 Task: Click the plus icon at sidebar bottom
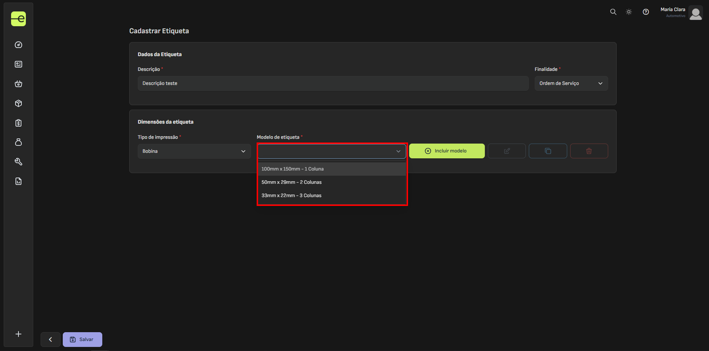pyautogui.click(x=18, y=334)
